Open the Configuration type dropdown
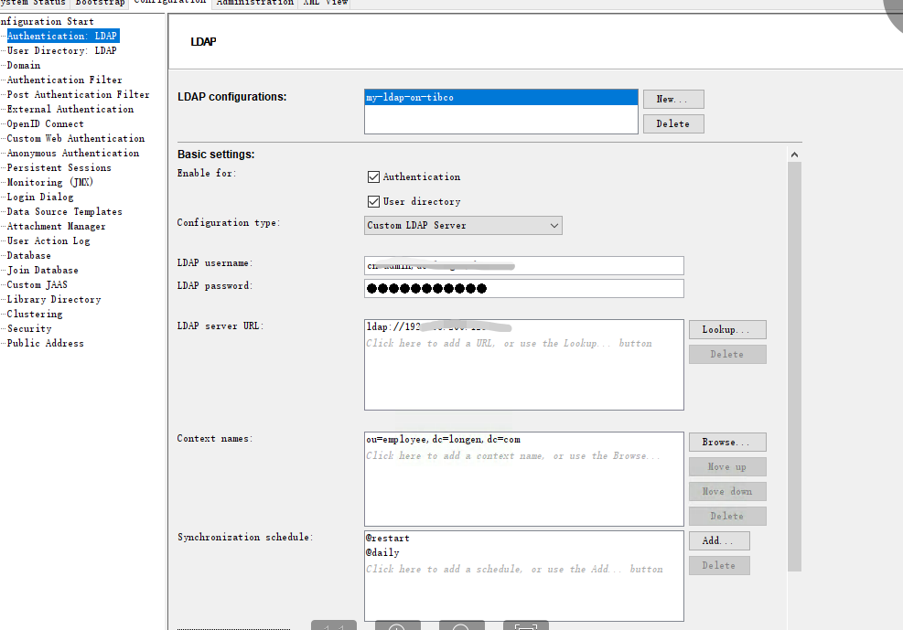 [x=463, y=226]
